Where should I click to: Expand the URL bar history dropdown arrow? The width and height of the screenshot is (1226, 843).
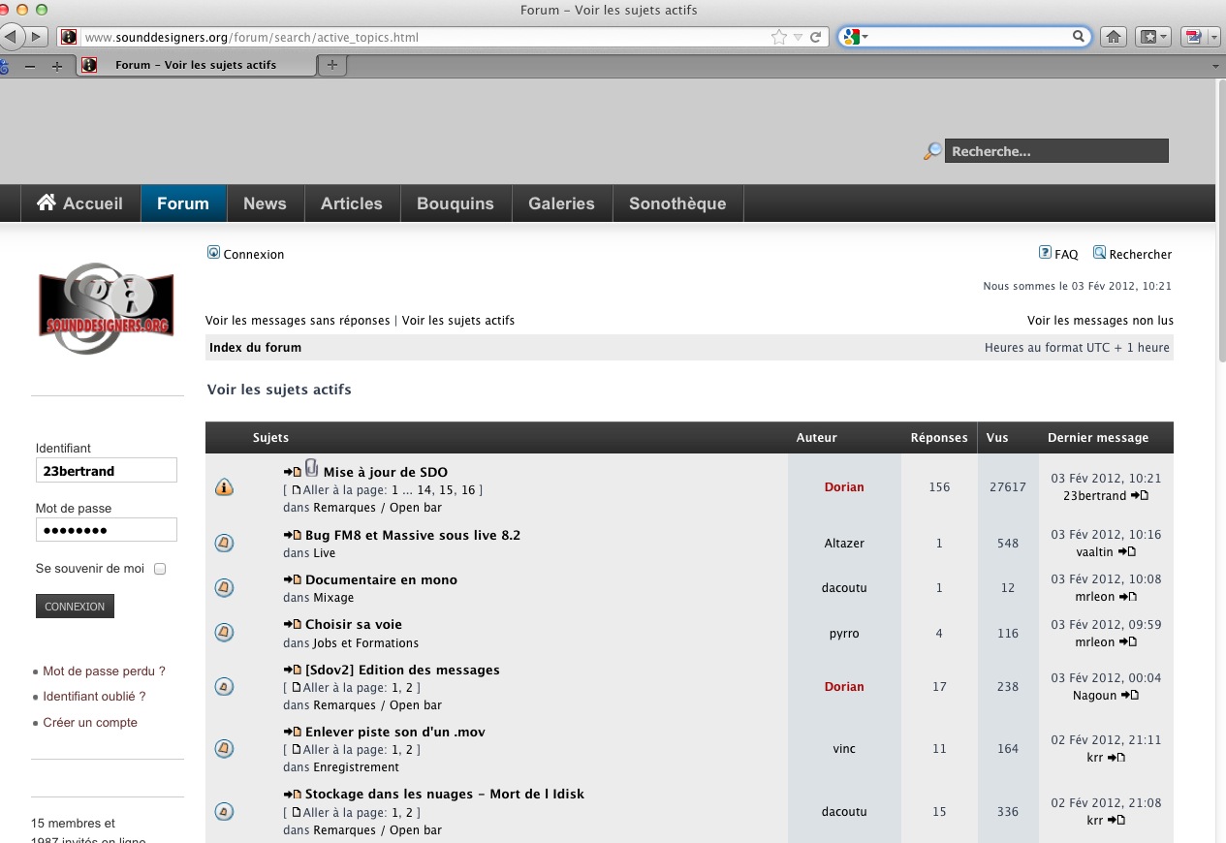(x=799, y=37)
